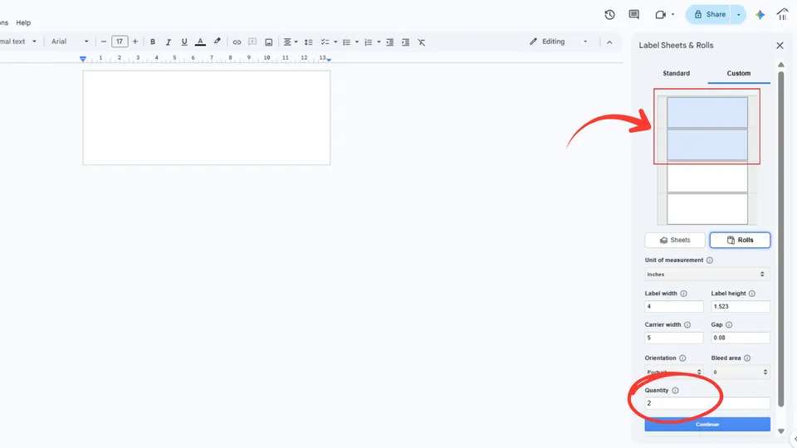The width and height of the screenshot is (797, 448).
Task: Collapse the toolbar with the up chevron
Action: coord(609,42)
